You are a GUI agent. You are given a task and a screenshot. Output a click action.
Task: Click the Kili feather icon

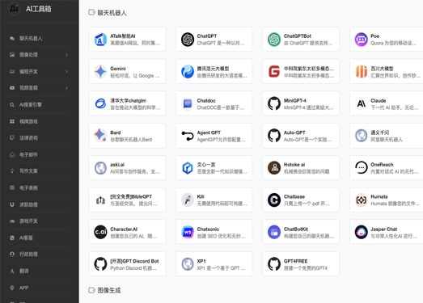(x=188, y=200)
